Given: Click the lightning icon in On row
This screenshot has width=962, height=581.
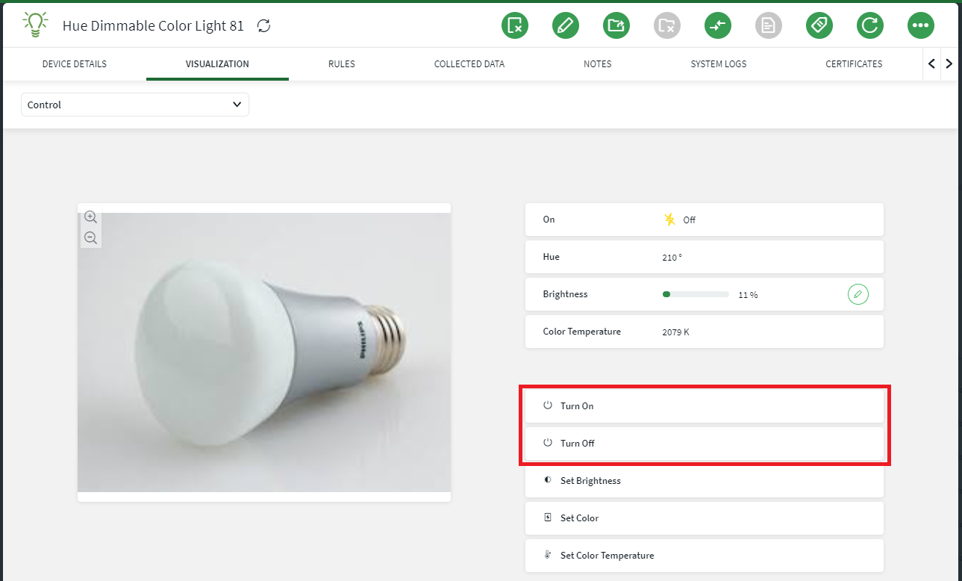Looking at the screenshot, I should [x=669, y=220].
